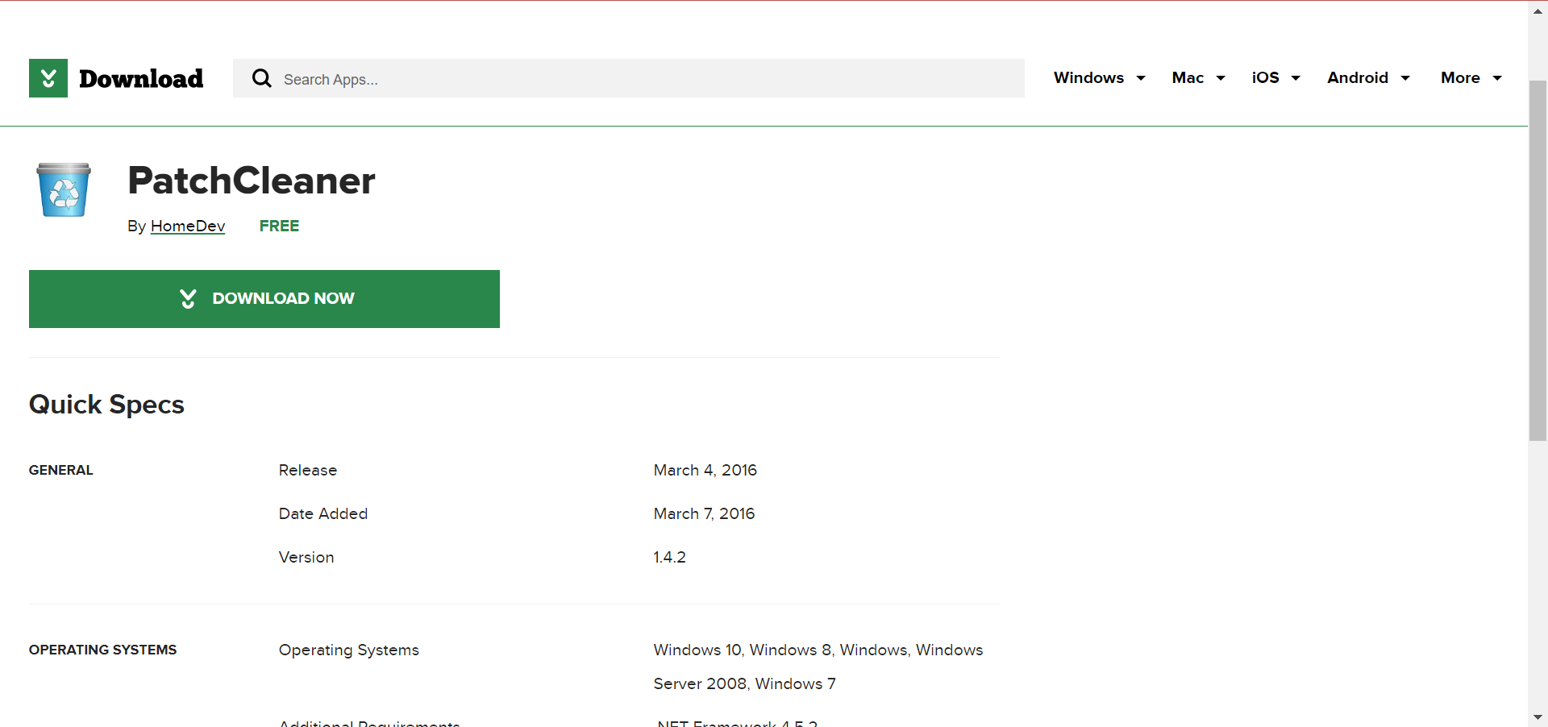Open the Android navigation menu

[x=1358, y=77]
